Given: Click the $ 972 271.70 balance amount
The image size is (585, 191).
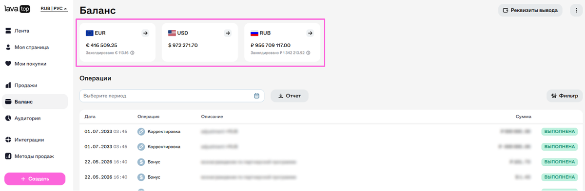Looking at the screenshot, I should click(x=183, y=45).
